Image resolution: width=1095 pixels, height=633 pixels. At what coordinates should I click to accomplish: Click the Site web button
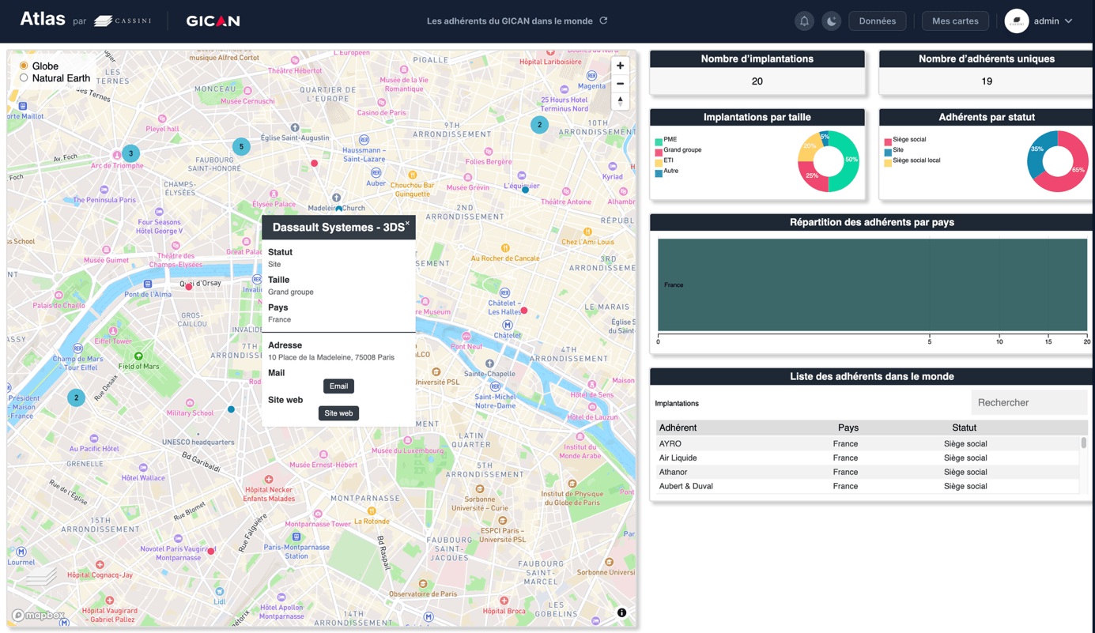tap(338, 413)
